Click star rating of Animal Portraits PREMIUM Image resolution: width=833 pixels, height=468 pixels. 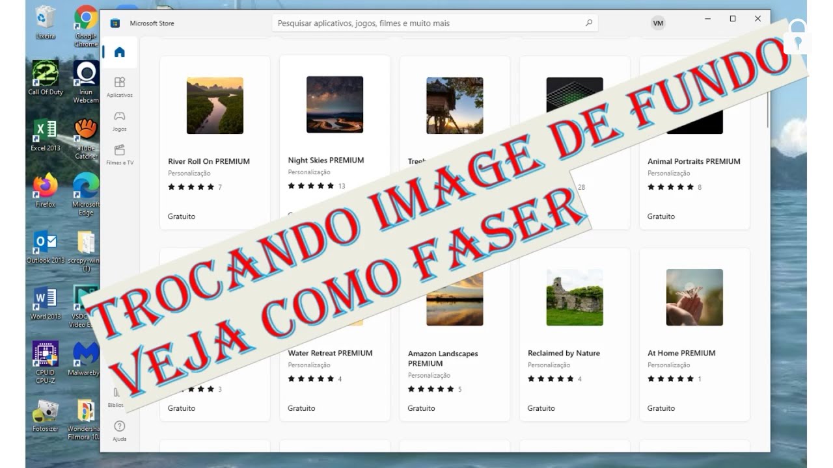670,187
